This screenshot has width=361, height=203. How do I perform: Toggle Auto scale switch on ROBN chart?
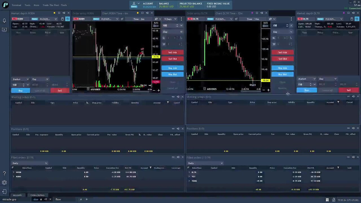(x=156, y=26)
